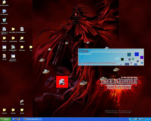Click the Start button
This screenshot has width=151, height=121.
click(5, 119)
